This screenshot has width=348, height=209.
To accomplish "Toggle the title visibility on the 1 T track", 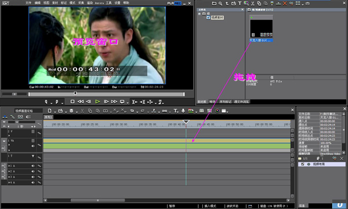I will tap(33, 156).
